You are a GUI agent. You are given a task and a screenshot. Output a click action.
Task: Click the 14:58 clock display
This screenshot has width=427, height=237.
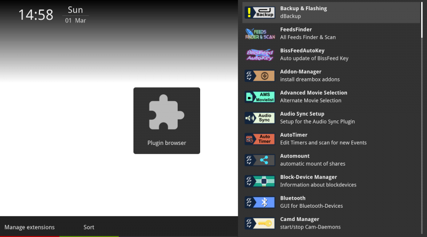(36, 15)
